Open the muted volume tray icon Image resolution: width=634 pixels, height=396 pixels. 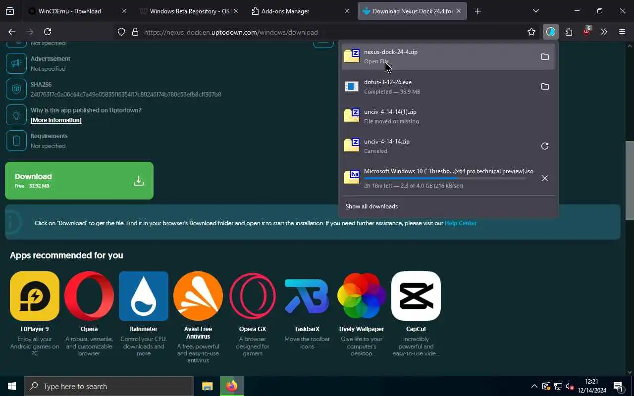click(570, 386)
